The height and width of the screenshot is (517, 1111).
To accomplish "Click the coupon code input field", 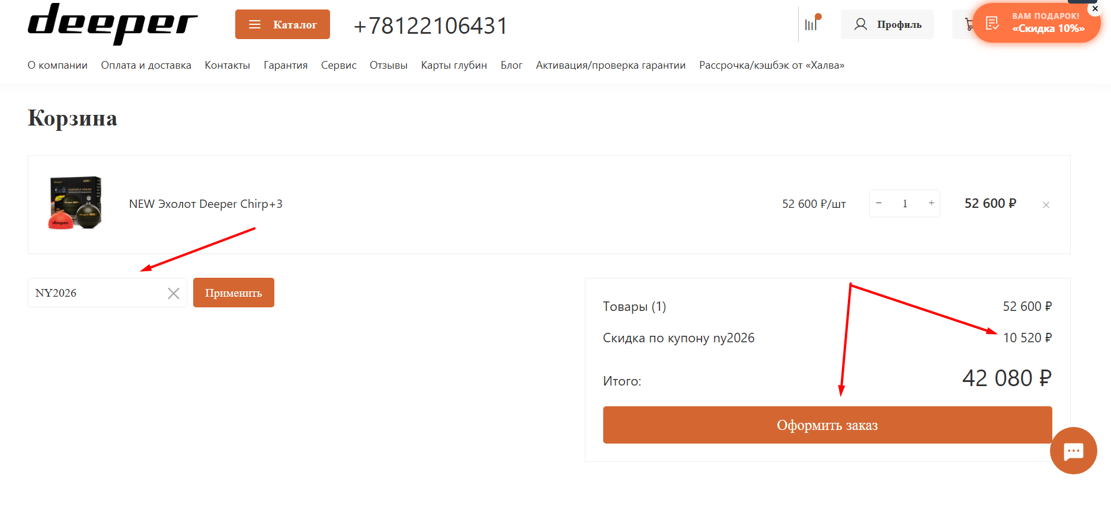I will (98, 293).
